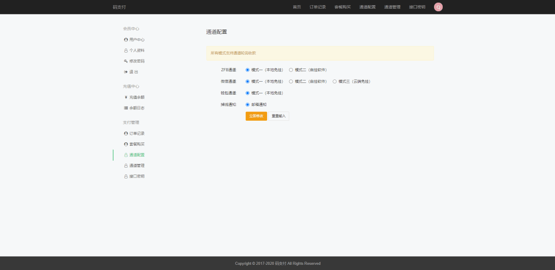
Task: Click the list icon beside 余额日志
Action: [x=126, y=108]
